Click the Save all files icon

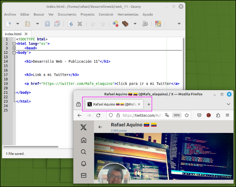(57, 24)
